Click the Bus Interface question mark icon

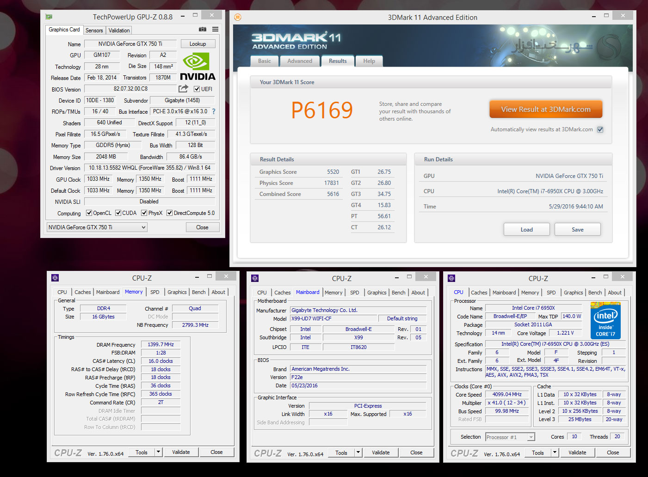coord(214,111)
